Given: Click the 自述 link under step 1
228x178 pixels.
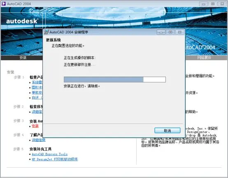Looking at the screenshot, I should point(37,98).
